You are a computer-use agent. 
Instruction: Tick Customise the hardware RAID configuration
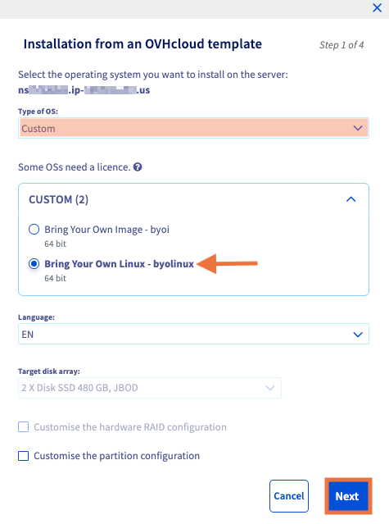coord(24,427)
